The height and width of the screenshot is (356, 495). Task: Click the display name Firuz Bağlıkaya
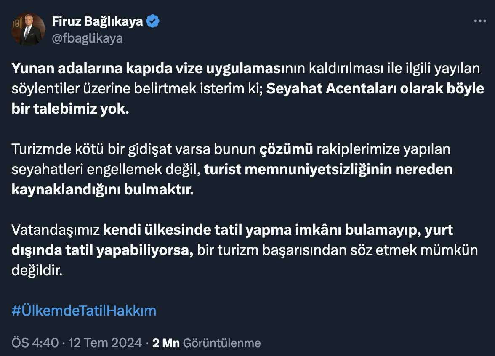tap(97, 21)
